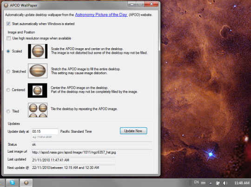Click the Updates group label
The image size is (251, 187).
point(14,123)
